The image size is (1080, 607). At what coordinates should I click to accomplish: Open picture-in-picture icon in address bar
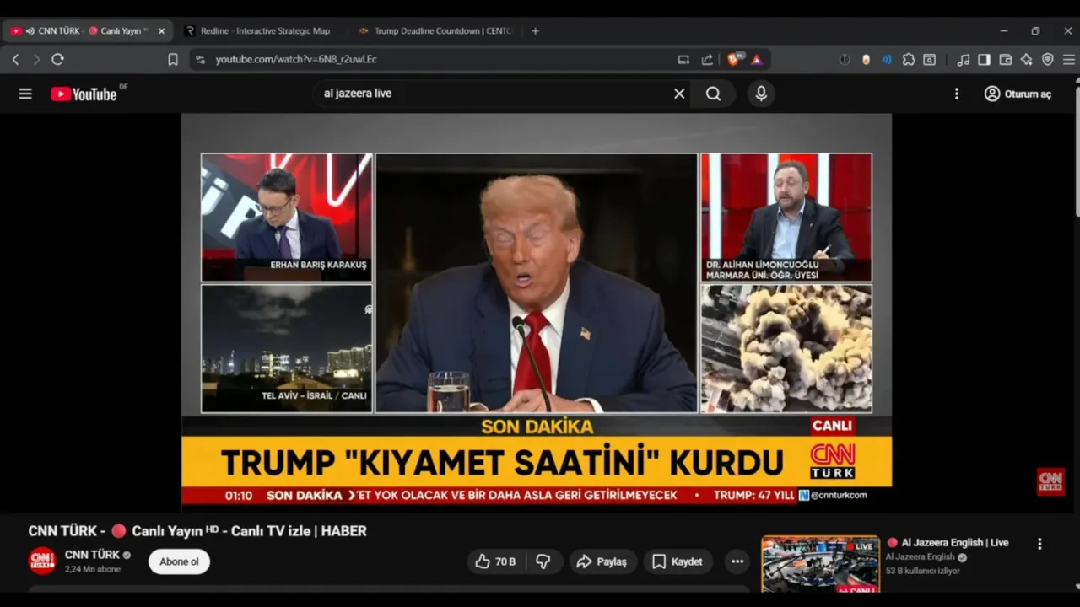(683, 59)
